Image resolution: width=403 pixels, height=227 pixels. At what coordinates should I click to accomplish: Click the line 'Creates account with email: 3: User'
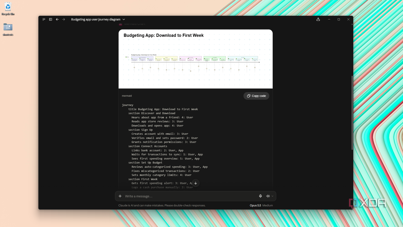point(160,134)
